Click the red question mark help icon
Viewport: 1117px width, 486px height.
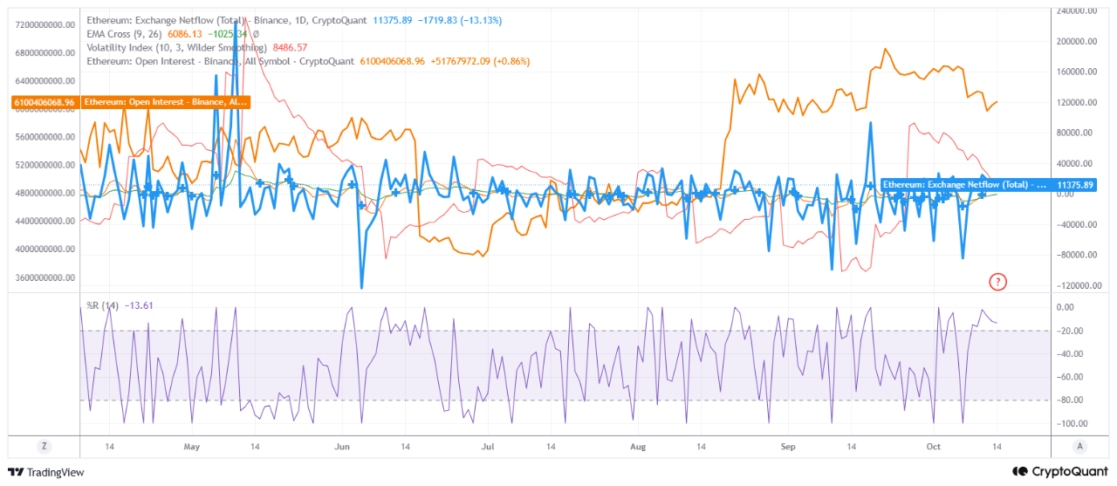click(998, 281)
